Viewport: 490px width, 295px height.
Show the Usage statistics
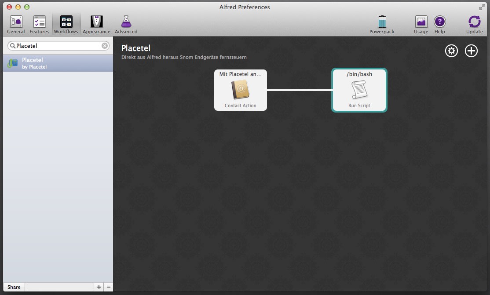421,24
